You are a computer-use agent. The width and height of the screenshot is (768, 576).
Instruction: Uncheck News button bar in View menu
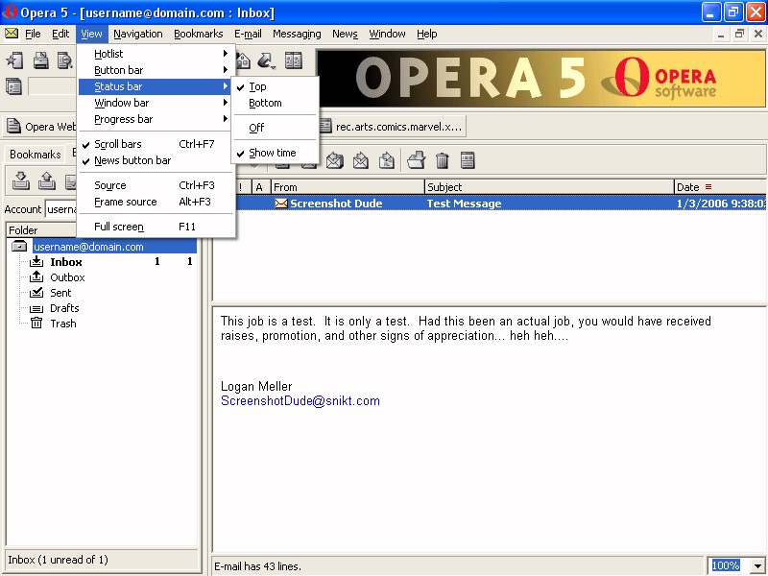[156, 160]
